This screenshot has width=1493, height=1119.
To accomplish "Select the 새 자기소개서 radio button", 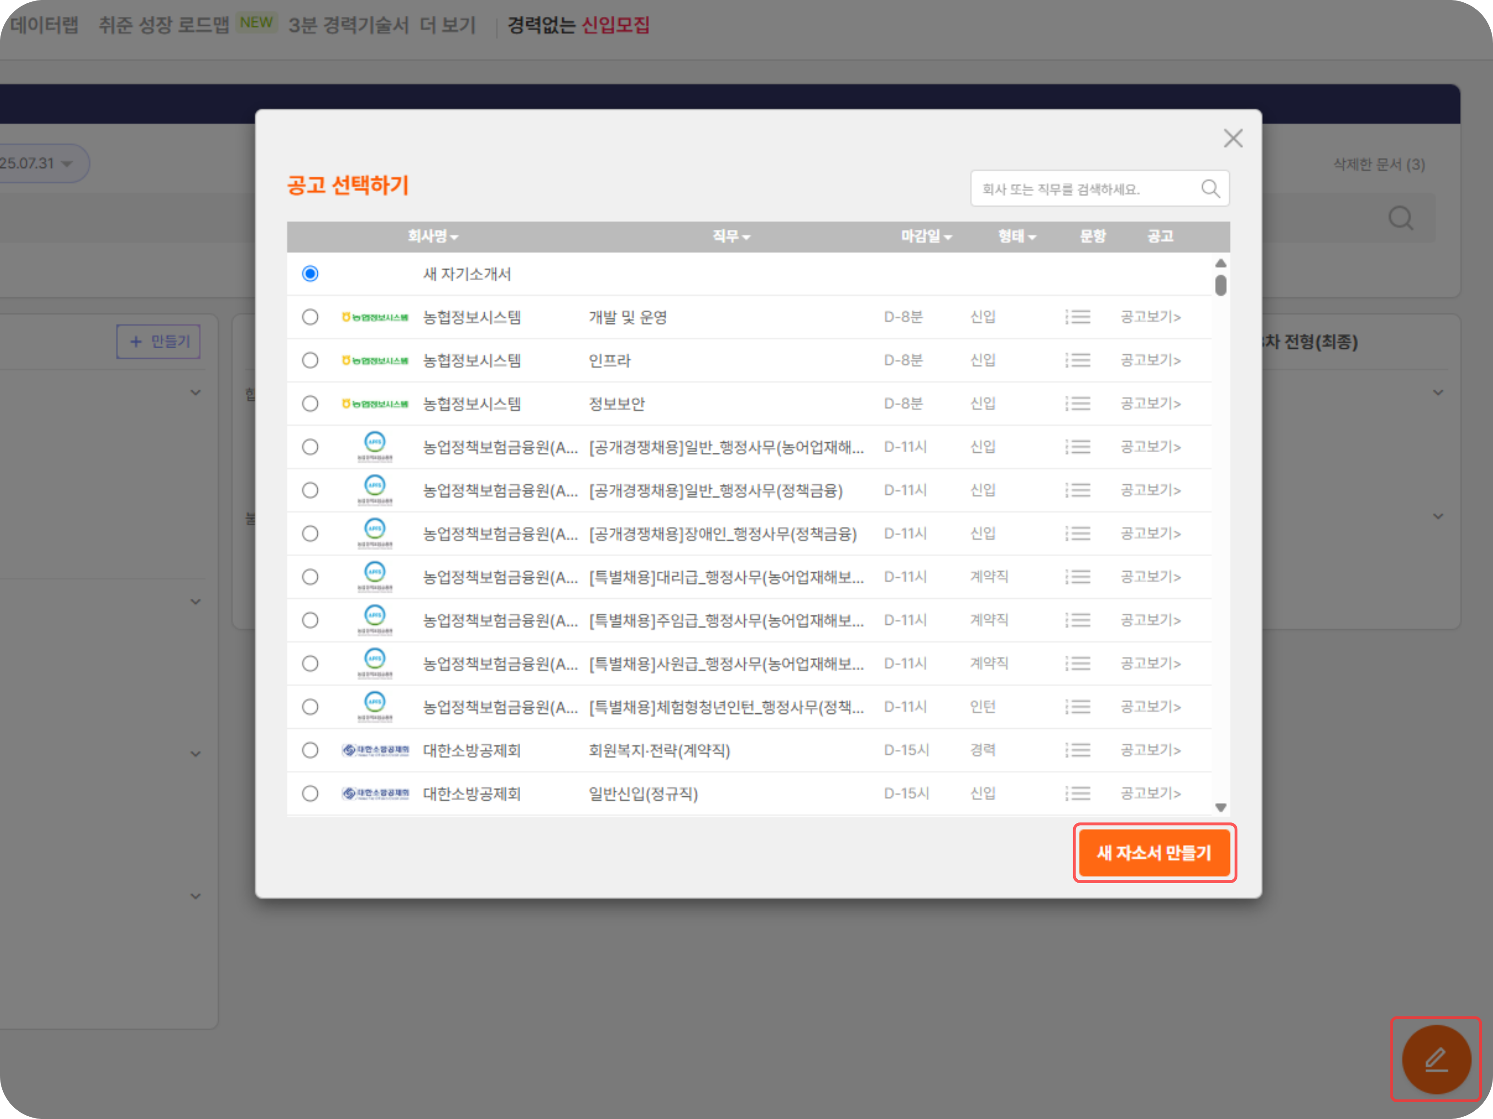I will point(310,274).
